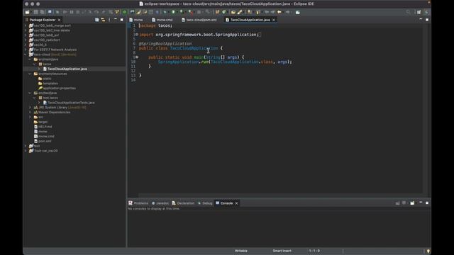This screenshot has width=454, height=255.
Task: Collapse the src/test/java folder
Action: (30, 93)
